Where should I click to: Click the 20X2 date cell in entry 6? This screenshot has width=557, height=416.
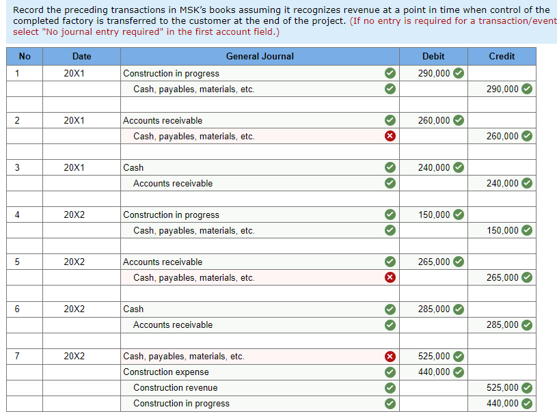click(81, 309)
